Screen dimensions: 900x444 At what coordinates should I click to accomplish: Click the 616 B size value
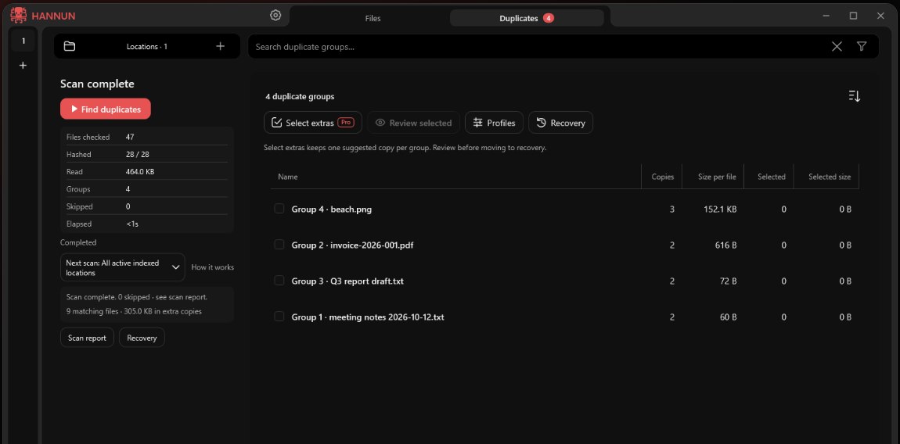pos(726,245)
